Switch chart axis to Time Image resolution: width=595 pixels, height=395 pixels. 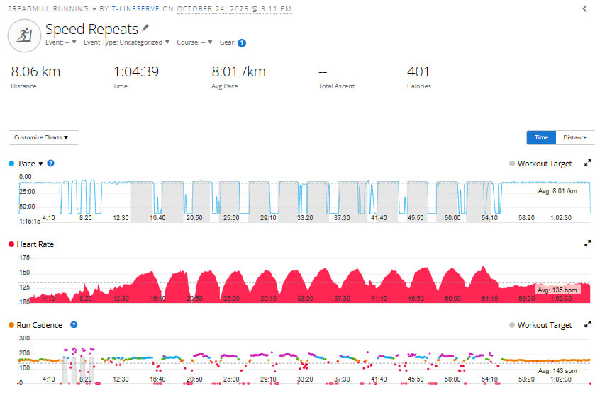541,137
